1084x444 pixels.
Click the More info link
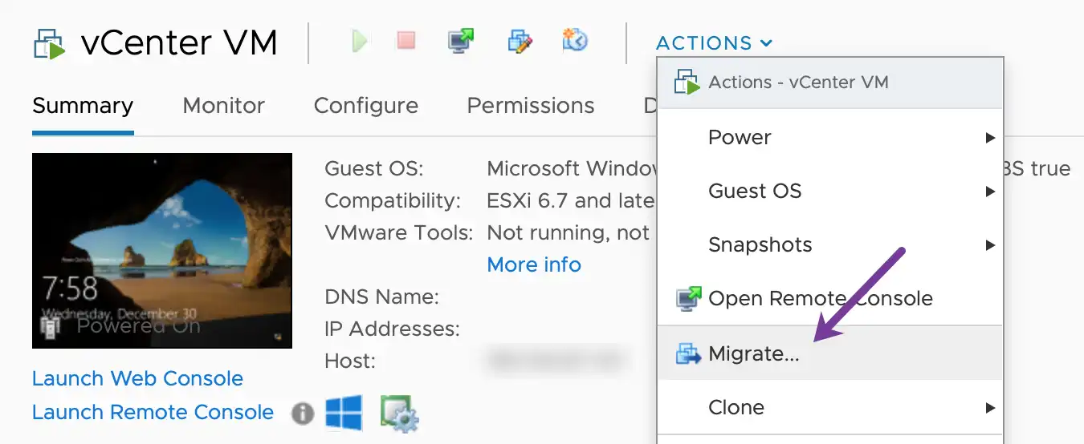534,264
